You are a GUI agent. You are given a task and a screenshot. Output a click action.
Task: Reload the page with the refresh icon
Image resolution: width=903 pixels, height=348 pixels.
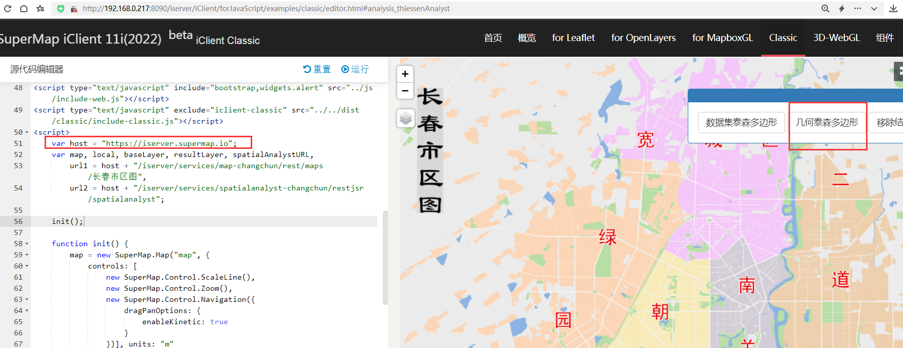[x=8, y=9]
